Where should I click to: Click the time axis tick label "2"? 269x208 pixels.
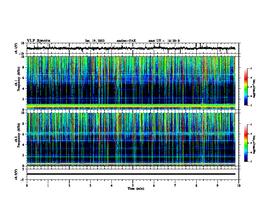click(x=69, y=186)
